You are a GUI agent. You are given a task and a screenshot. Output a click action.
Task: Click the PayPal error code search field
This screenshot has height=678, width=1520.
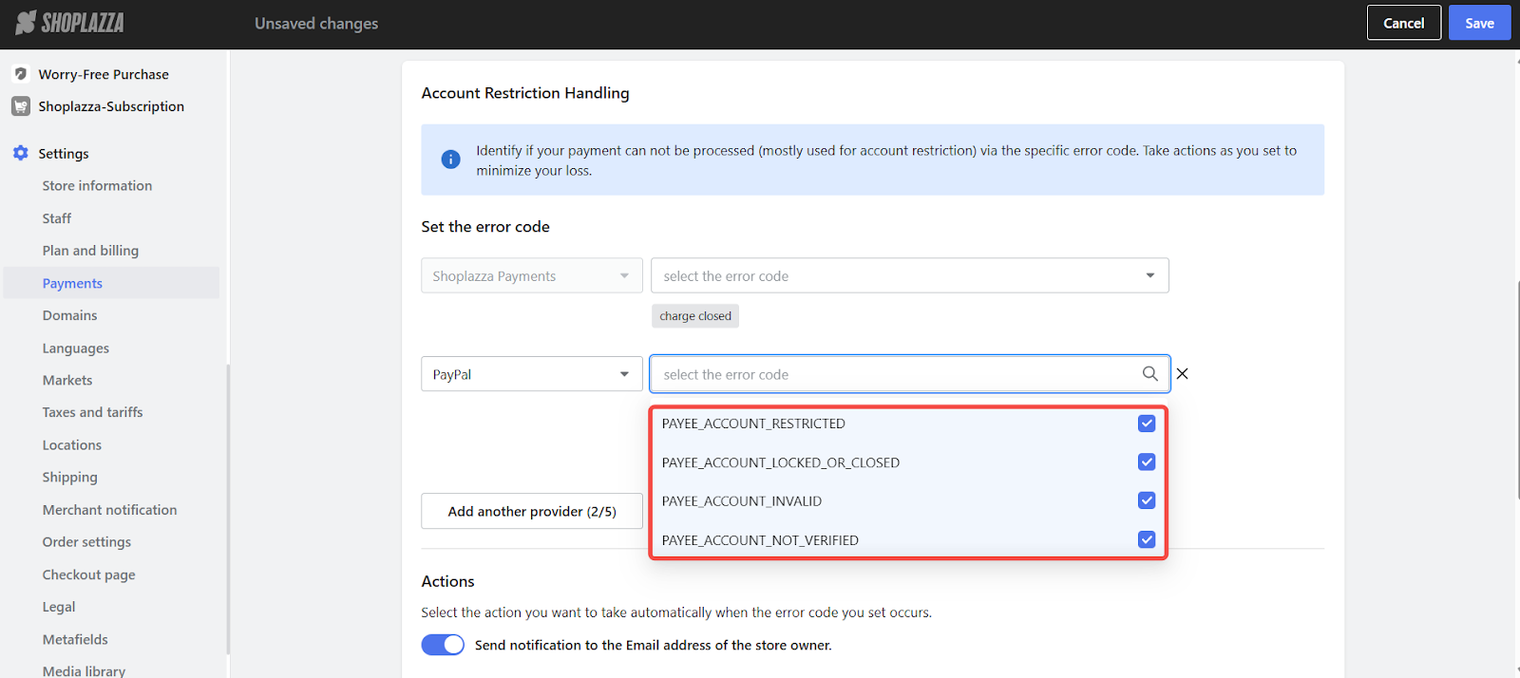(910, 374)
